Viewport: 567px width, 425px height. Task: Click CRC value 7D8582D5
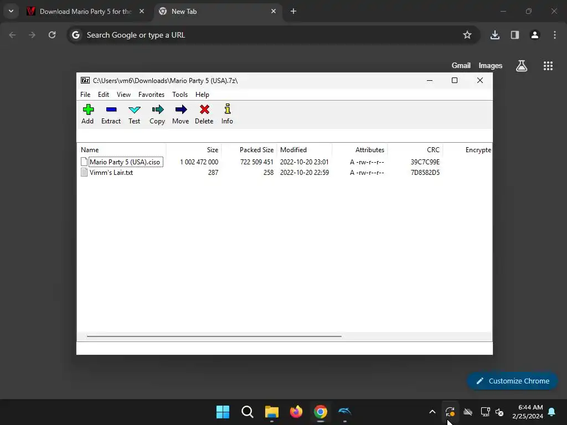click(425, 173)
